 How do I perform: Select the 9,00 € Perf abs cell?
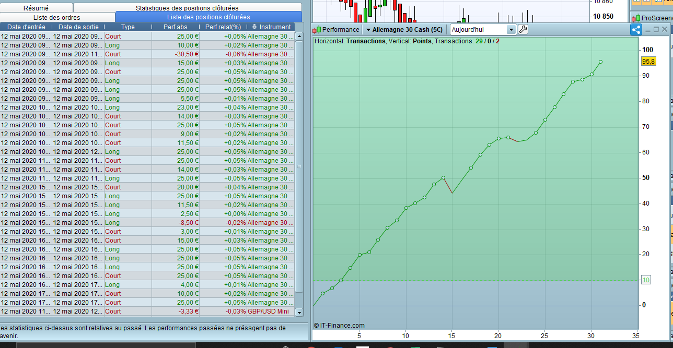(176, 134)
